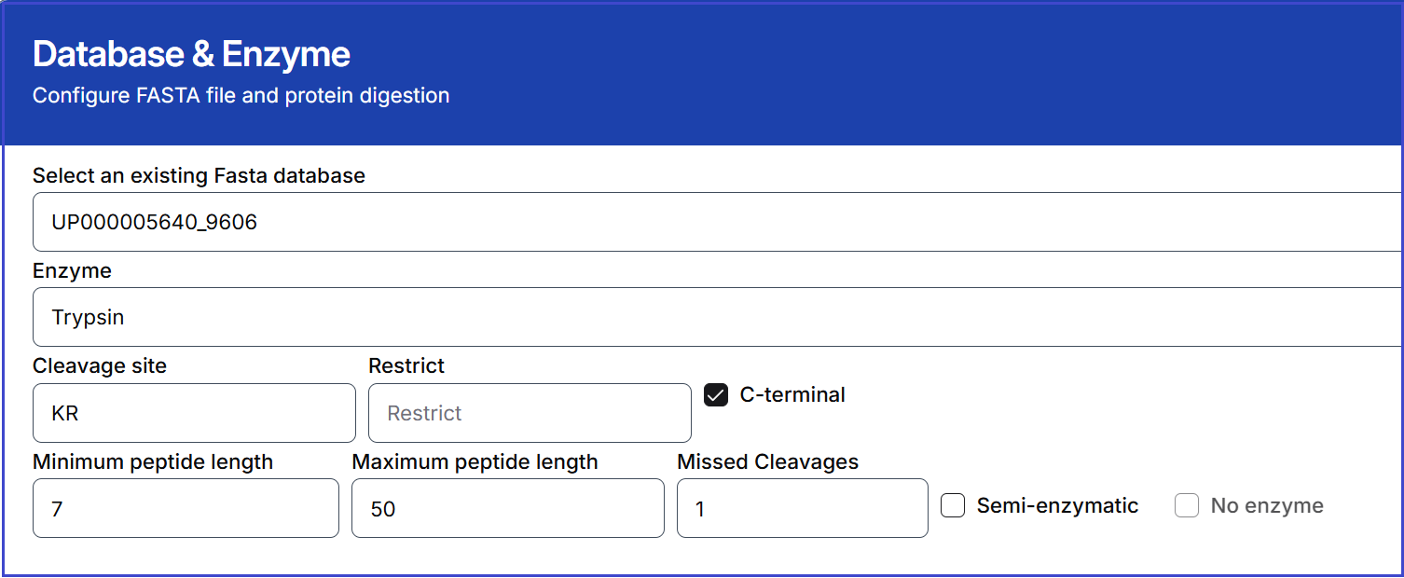Select the Maximum peptide length field

[x=507, y=508]
